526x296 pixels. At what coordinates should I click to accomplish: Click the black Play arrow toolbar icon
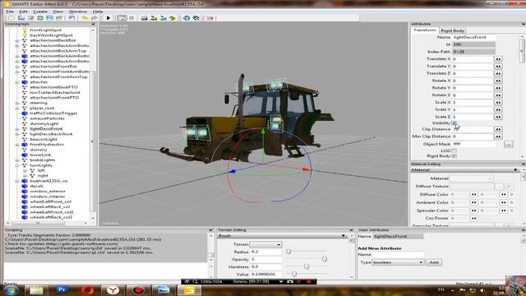pyautogui.click(x=108, y=18)
